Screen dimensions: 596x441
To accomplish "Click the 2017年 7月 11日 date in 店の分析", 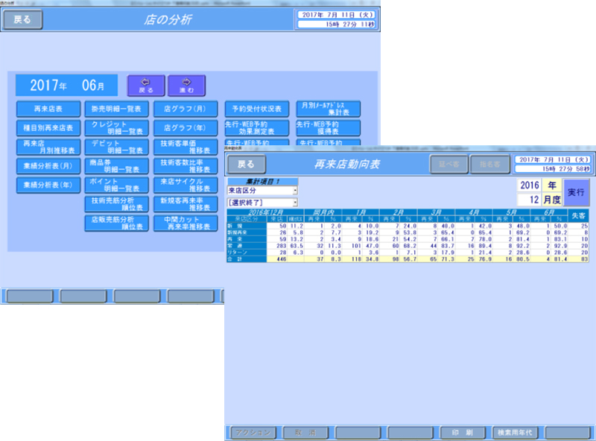I will click(337, 15).
